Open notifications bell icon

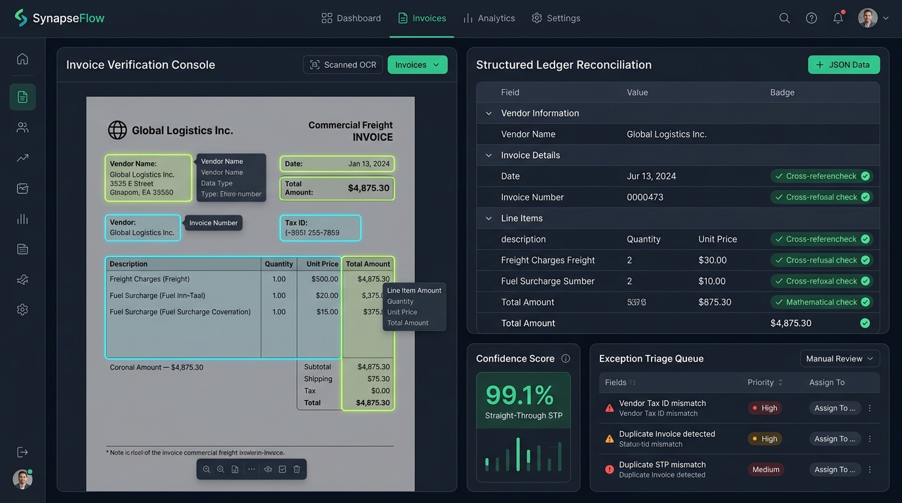point(838,18)
